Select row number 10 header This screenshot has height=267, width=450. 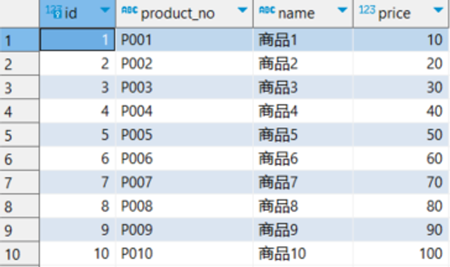click(x=18, y=253)
